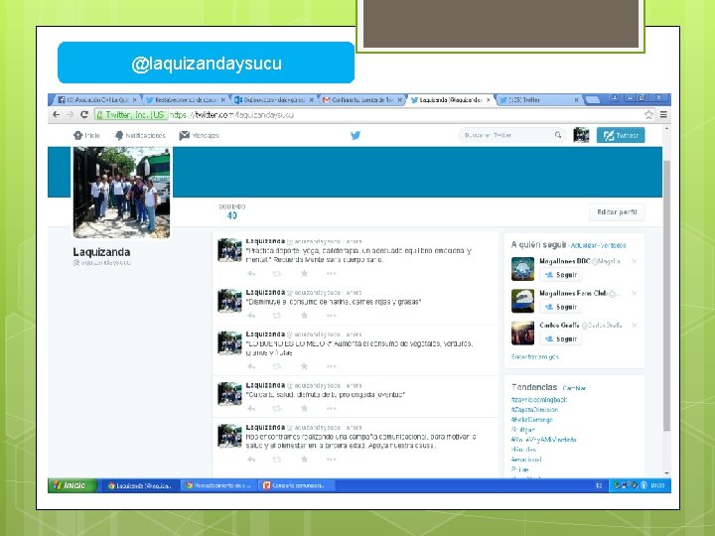Favorite the 'campaña comunicacional' tweet
Viewport: 715px width, 536px height.
pyautogui.click(x=304, y=460)
